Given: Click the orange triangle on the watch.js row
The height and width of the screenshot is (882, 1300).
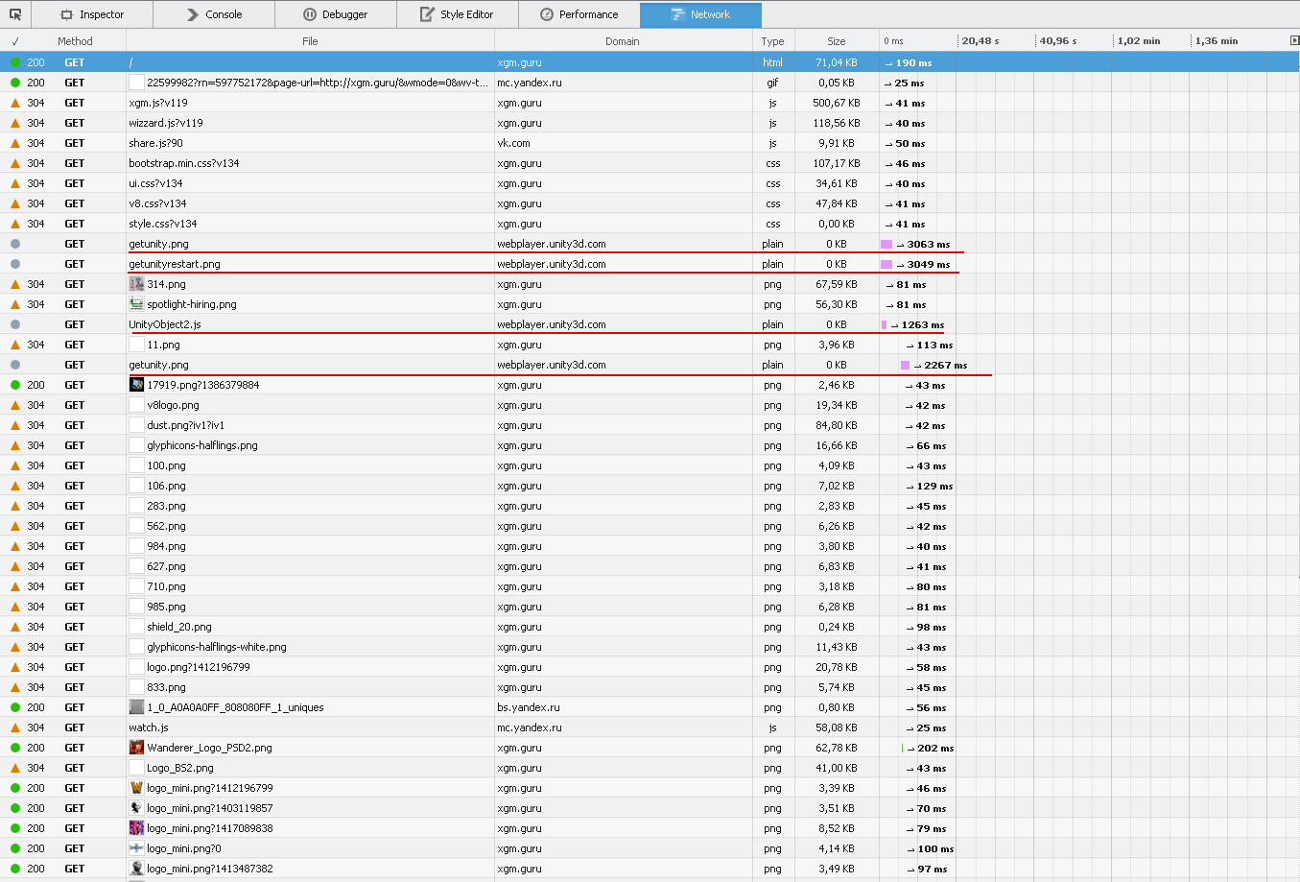Looking at the screenshot, I should click(x=15, y=727).
